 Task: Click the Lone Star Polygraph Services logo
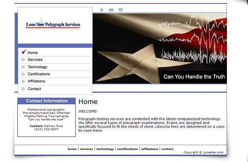[x=53, y=24]
